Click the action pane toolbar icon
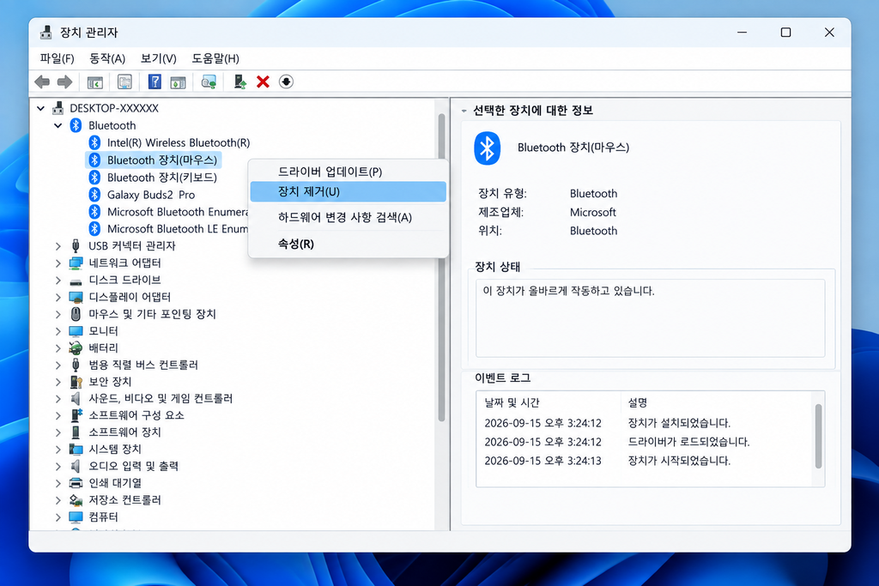This screenshot has width=879, height=586. coord(178,82)
